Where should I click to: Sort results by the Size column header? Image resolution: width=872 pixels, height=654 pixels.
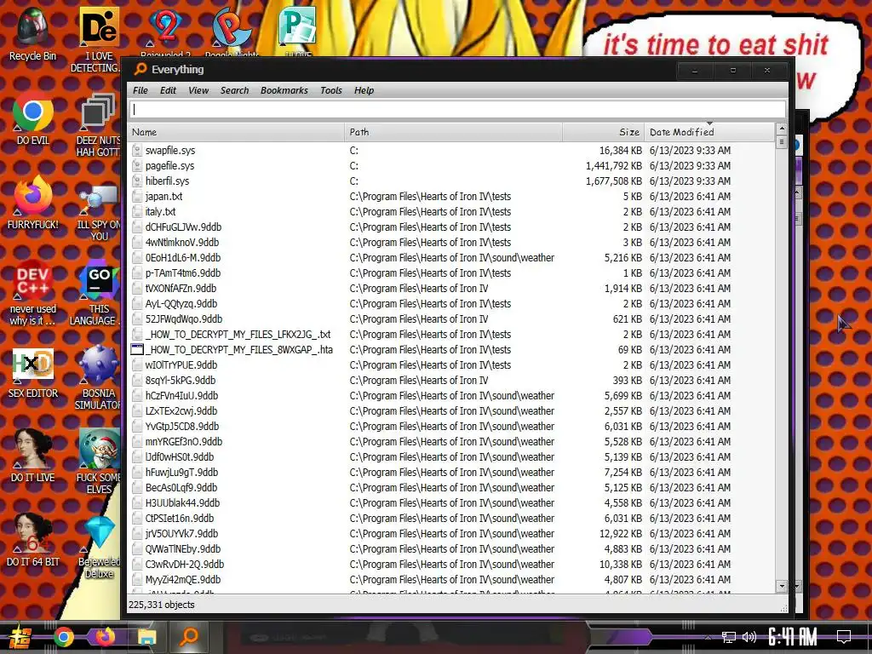pyautogui.click(x=604, y=132)
